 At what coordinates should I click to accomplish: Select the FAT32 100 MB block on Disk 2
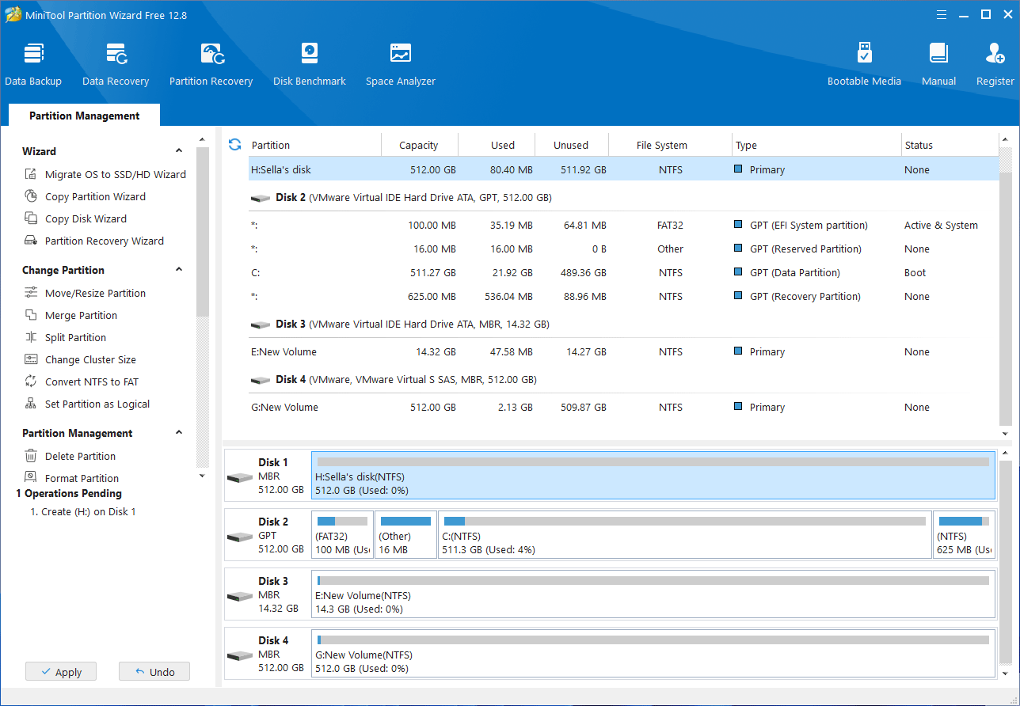coord(342,535)
